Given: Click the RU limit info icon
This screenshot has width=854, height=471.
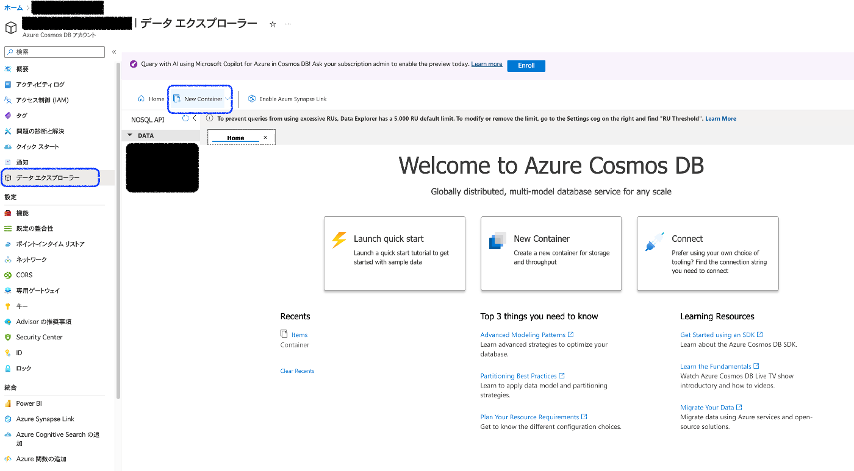Looking at the screenshot, I should tap(210, 119).
